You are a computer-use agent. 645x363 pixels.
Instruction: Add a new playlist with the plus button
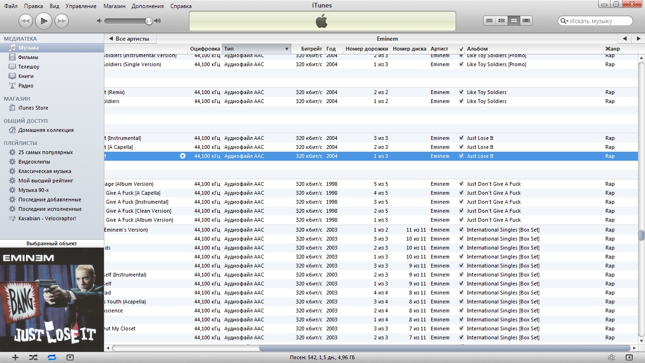coord(15,357)
